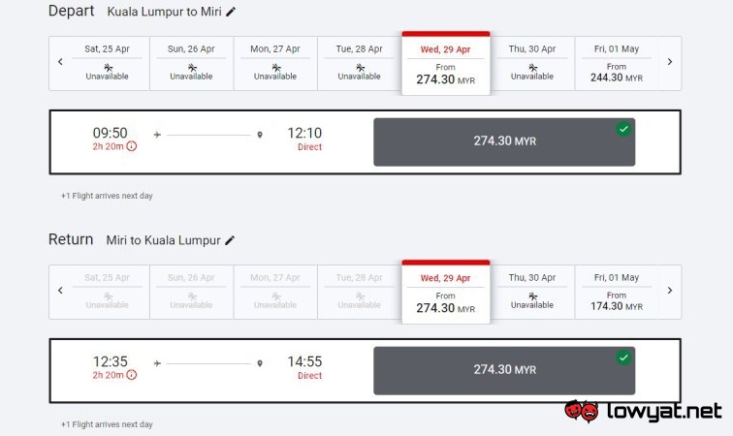
Task: Show earlier departure dates
Action: pos(60,62)
